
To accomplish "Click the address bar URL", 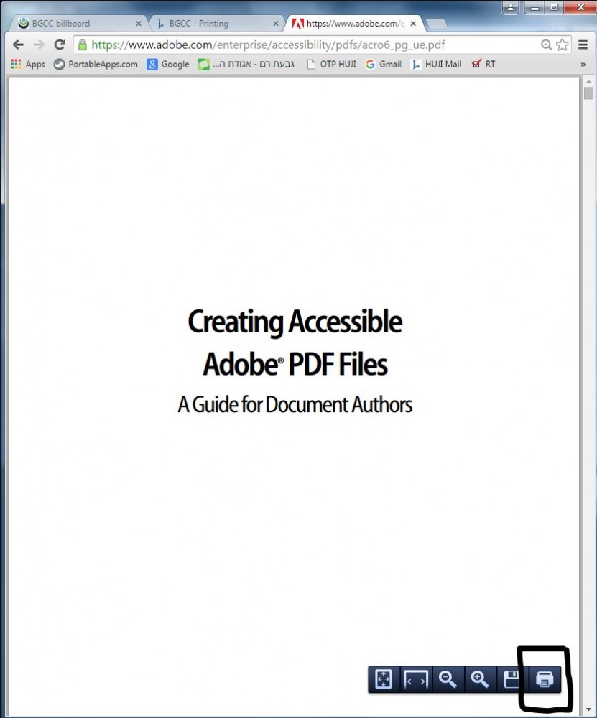I will coord(268,45).
